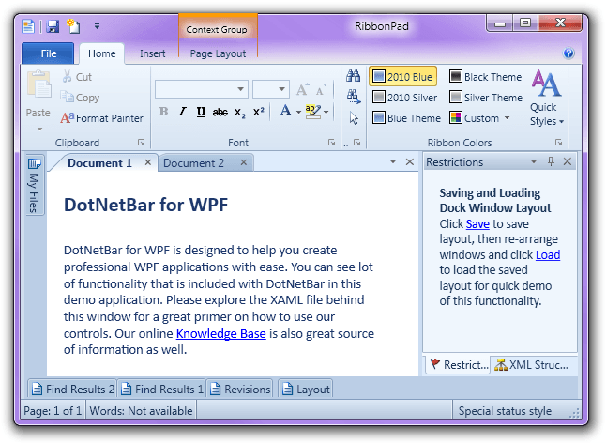This screenshot has height=443, width=606.
Task: Select the 2010 Silver color theme
Action: pyautogui.click(x=404, y=98)
